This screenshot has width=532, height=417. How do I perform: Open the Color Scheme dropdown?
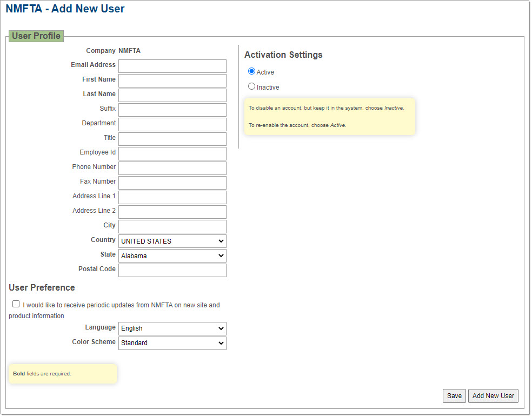point(172,343)
